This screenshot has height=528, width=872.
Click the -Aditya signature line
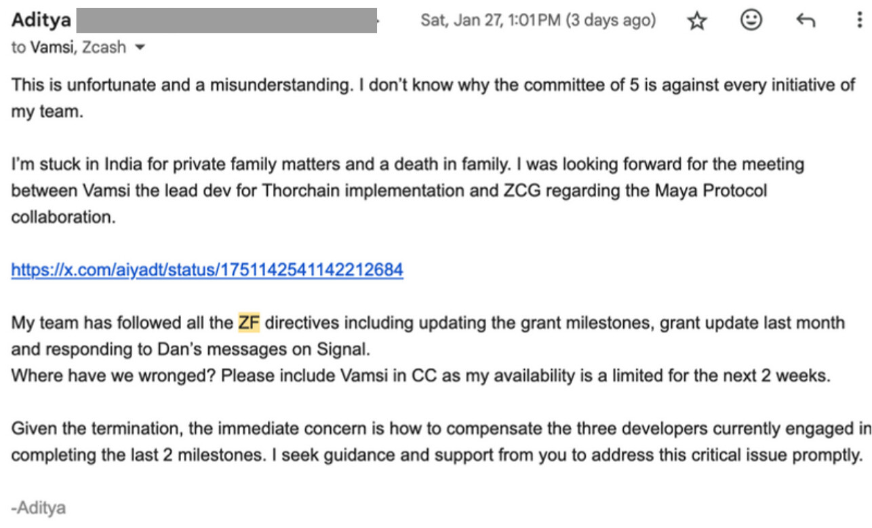39,507
